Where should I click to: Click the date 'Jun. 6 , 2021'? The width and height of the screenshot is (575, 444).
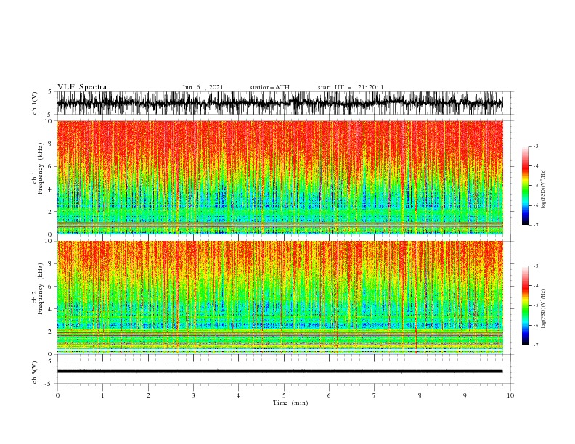tap(203, 87)
